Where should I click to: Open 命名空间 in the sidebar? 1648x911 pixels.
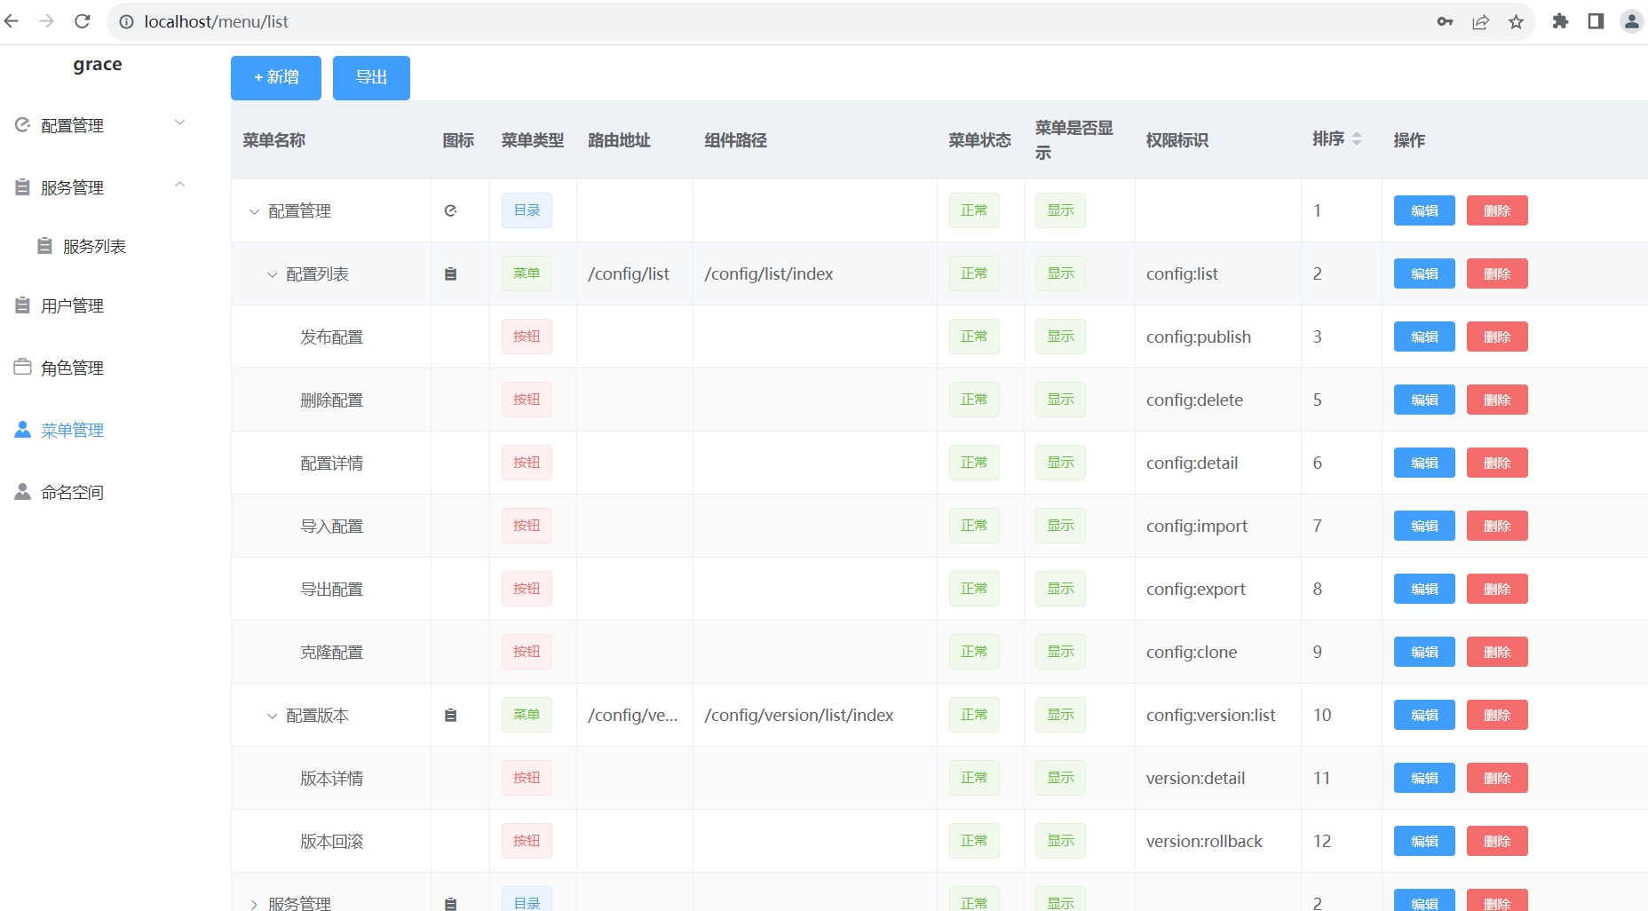[72, 493]
